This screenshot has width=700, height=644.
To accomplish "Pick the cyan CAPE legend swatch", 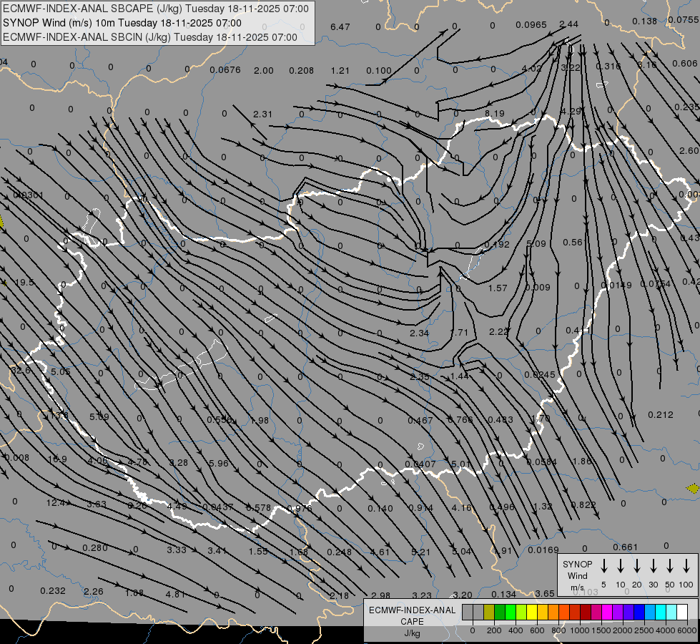I will point(661,613).
